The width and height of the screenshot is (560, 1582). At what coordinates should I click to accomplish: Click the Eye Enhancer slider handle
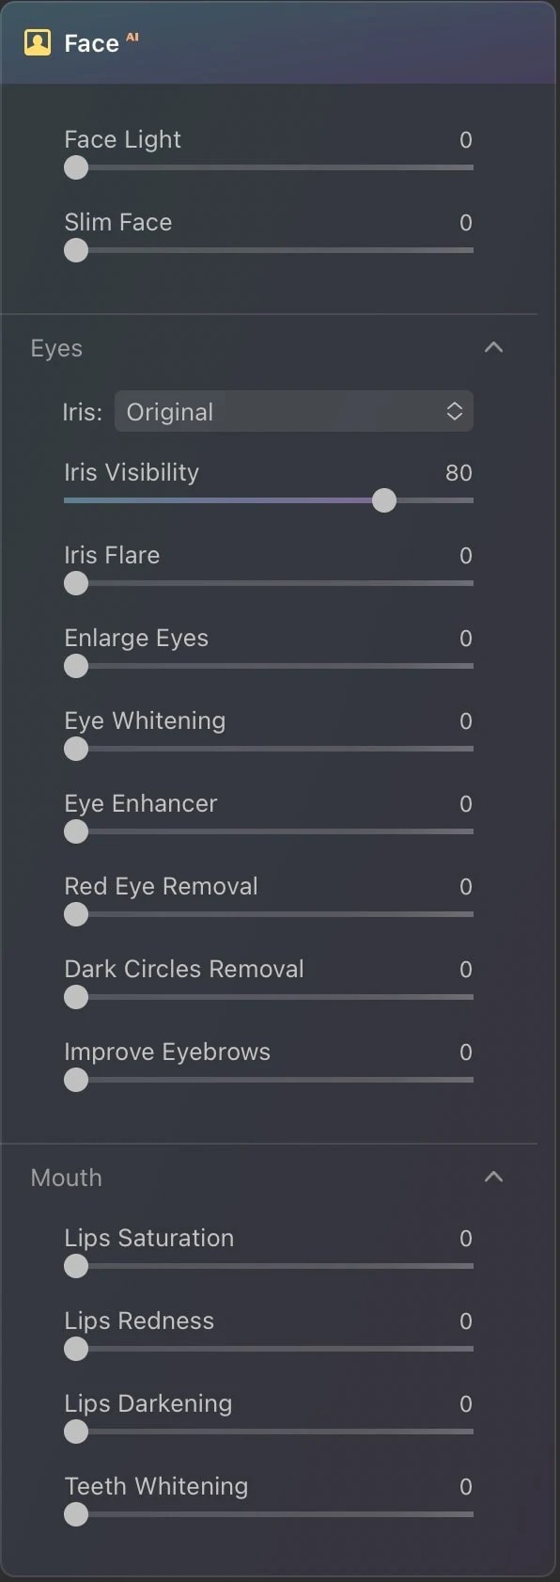pyautogui.click(x=75, y=831)
